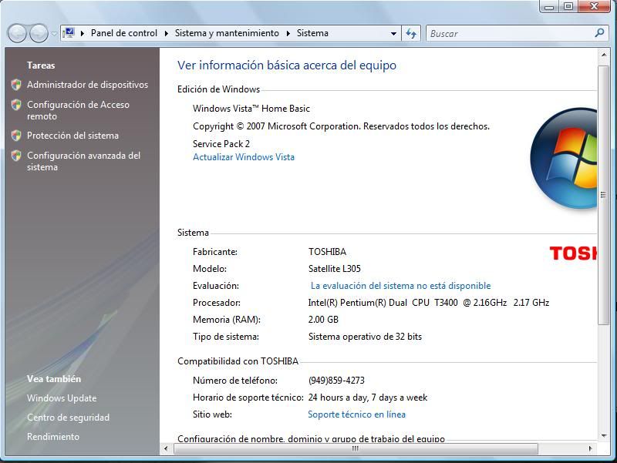Maximize the Sistema window
Screen dimensions: 617x463
[568, 6]
